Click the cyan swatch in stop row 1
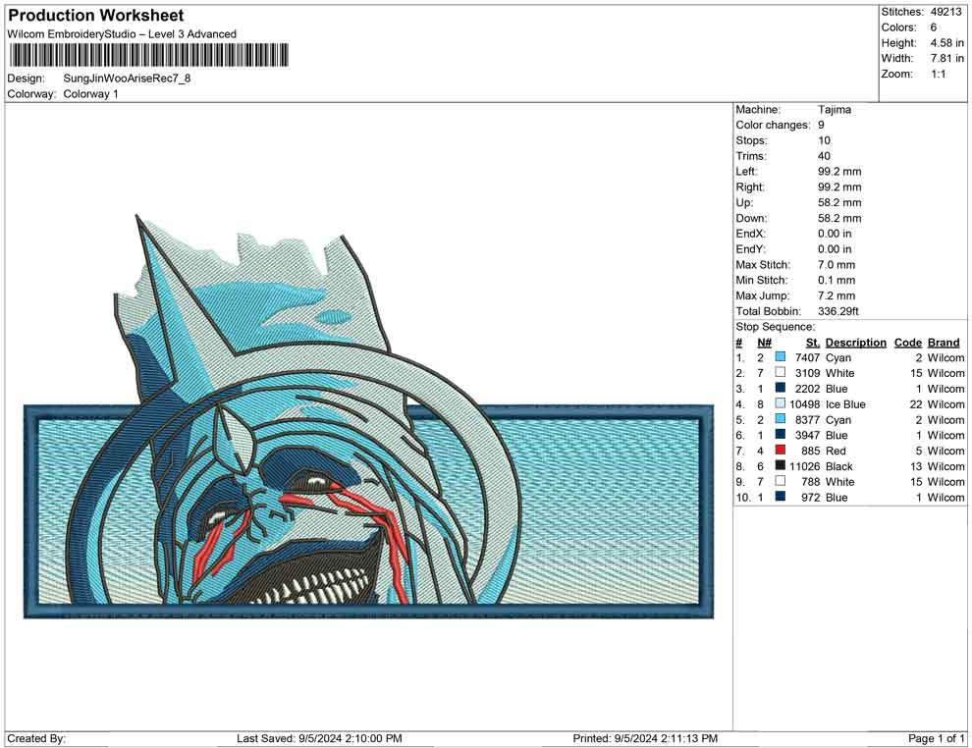Image resolution: width=972 pixels, height=748 pixels. (781, 357)
